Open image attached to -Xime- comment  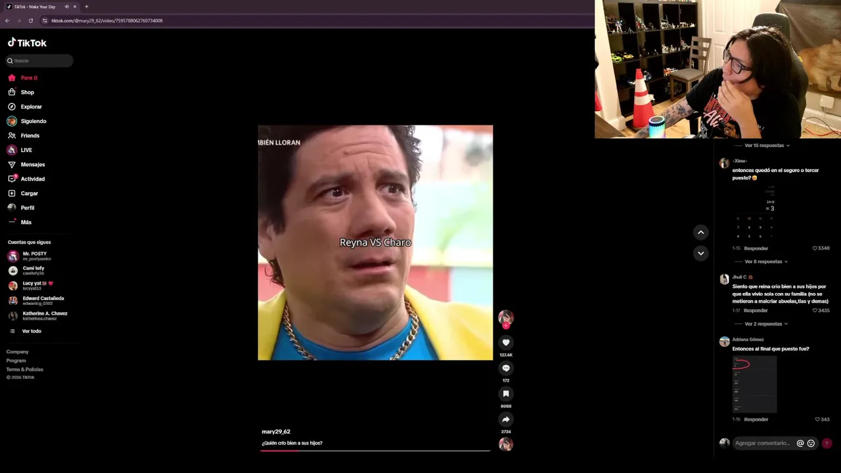pos(754,213)
